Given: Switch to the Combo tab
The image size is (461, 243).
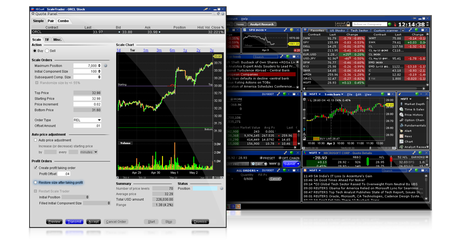Looking at the screenshot, I should (x=63, y=21).
